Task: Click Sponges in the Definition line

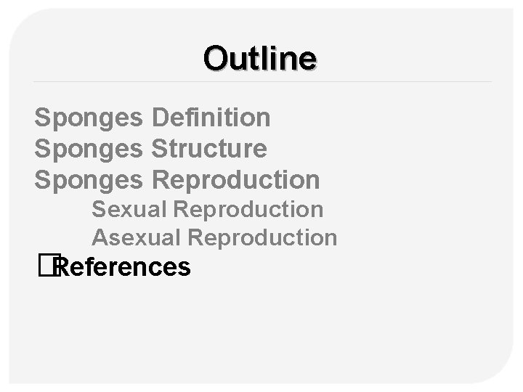Action: [x=89, y=116]
